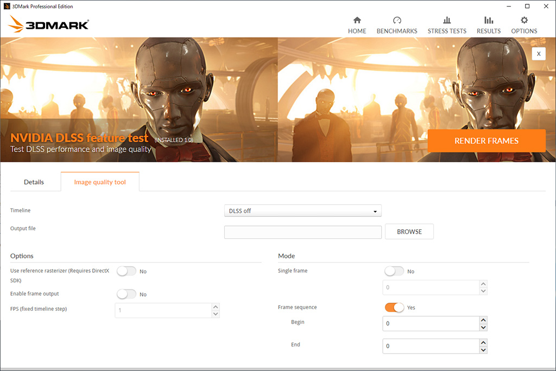Click the Options section heading
Viewport: 556px width, 371px height.
pos(22,256)
